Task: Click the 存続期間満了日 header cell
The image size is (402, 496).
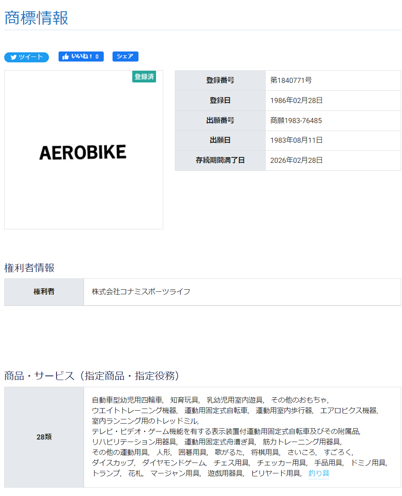Action: [220, 160]
